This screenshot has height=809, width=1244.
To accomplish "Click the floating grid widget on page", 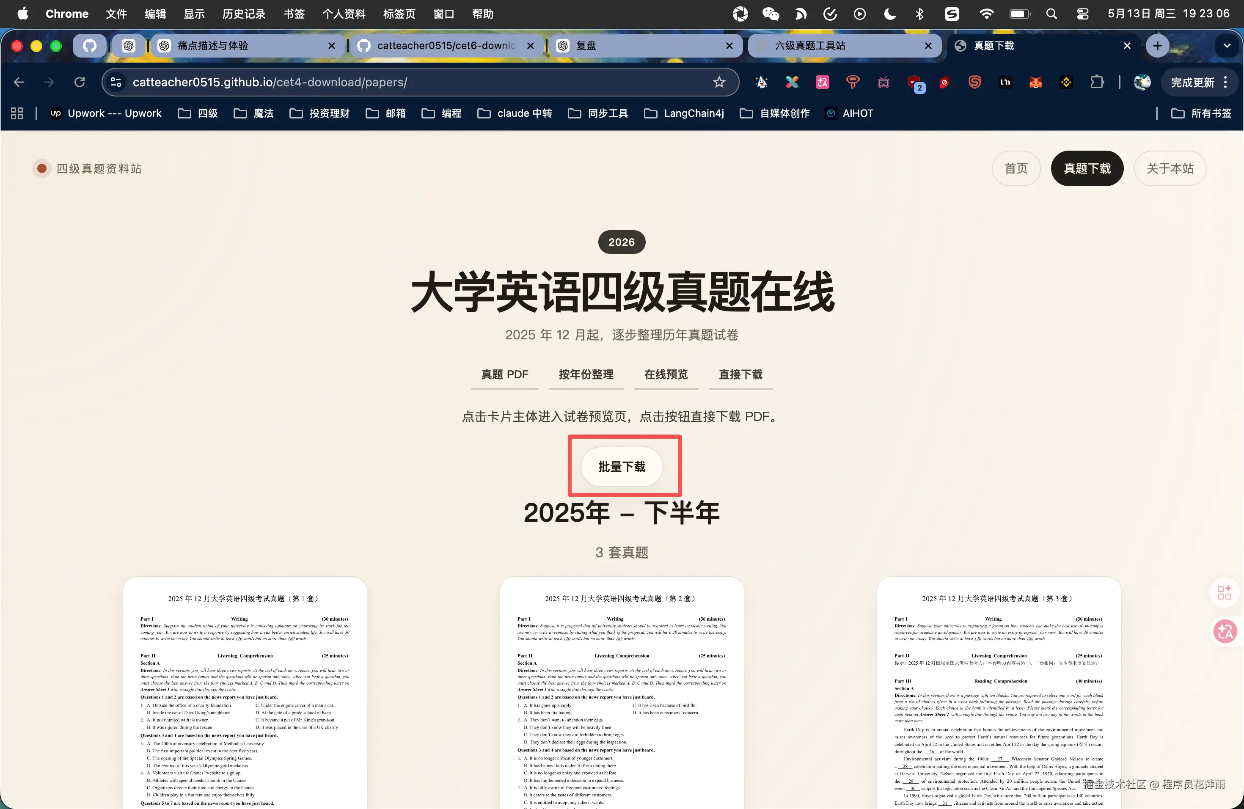I will coord(1225,592).
